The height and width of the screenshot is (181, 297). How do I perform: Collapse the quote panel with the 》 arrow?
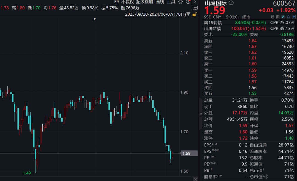coord(201,113)
